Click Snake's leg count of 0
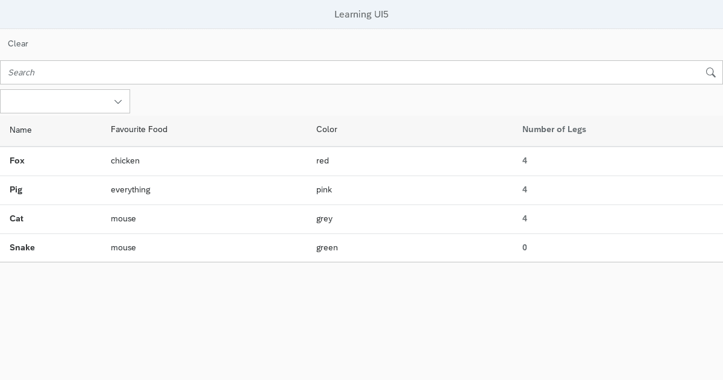This screenshot has height=380, width=723. point(525,247)
